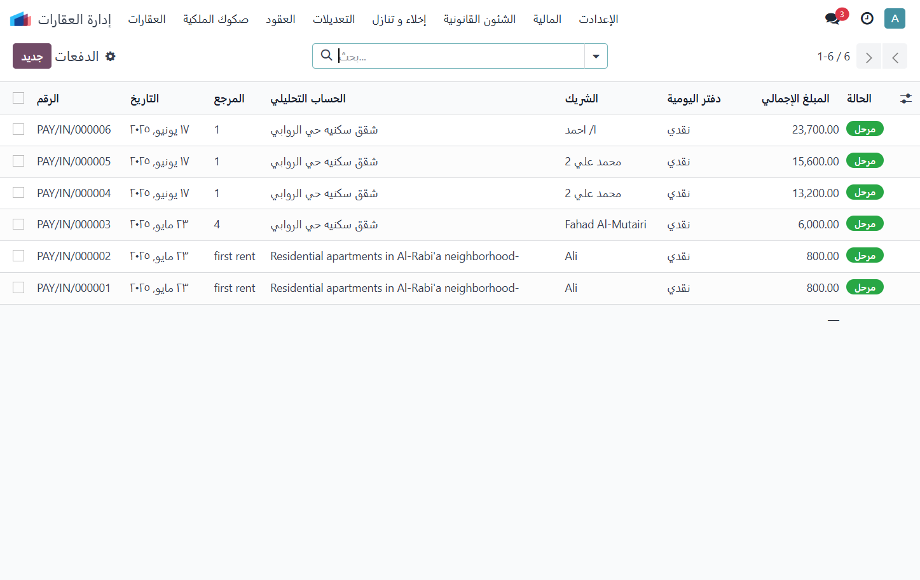Check the row PAY/IN/000005 checkbox

18,161
